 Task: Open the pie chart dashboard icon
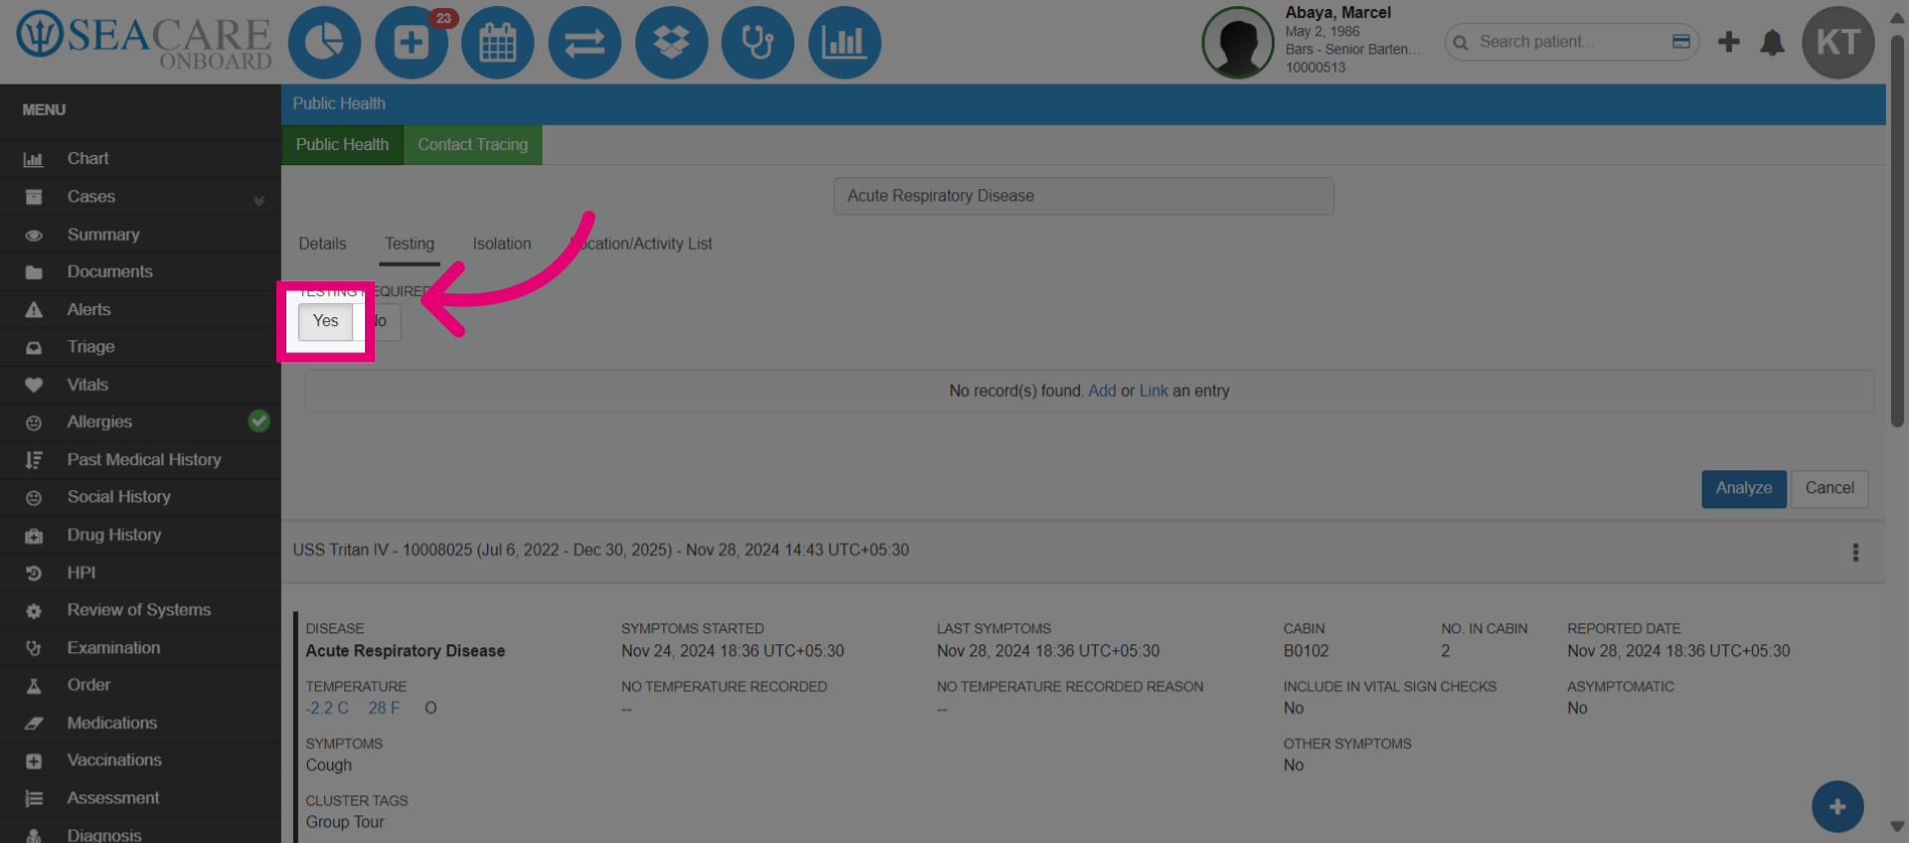(x=324, y=43)
